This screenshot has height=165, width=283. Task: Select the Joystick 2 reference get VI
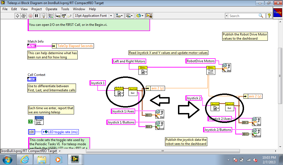click(x=215, y=107)
